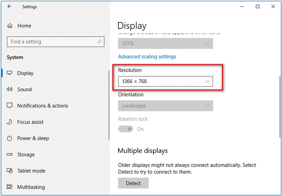Go to Multitasking settings

[31, 187]
